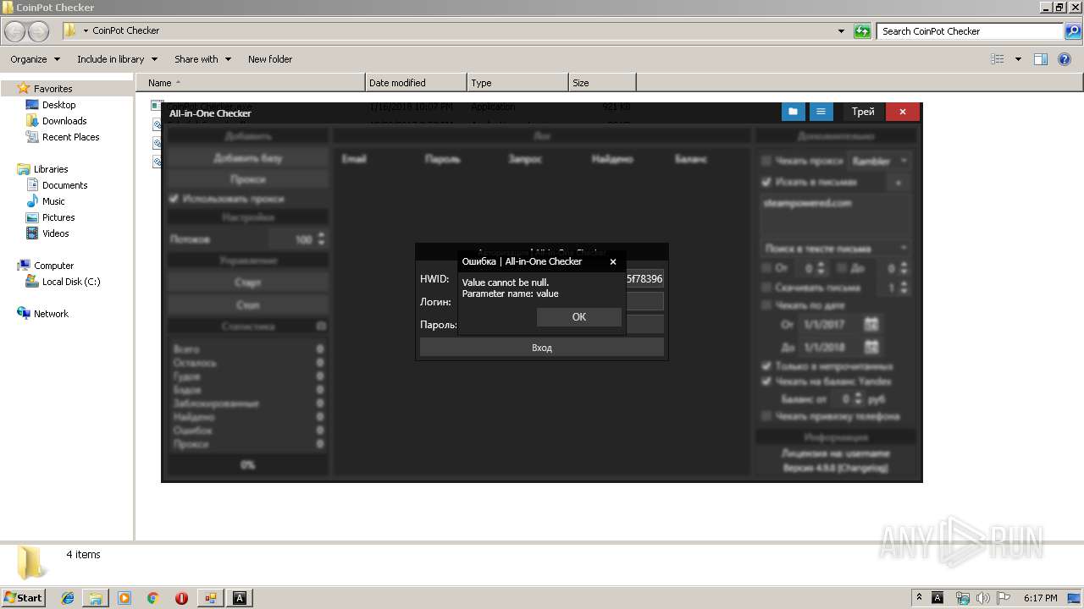The width and height of the screenshot is (1084, 609).
Task: Toggle Чекать на баланс Yandex checkbox
Action: [x=766, y=381]
